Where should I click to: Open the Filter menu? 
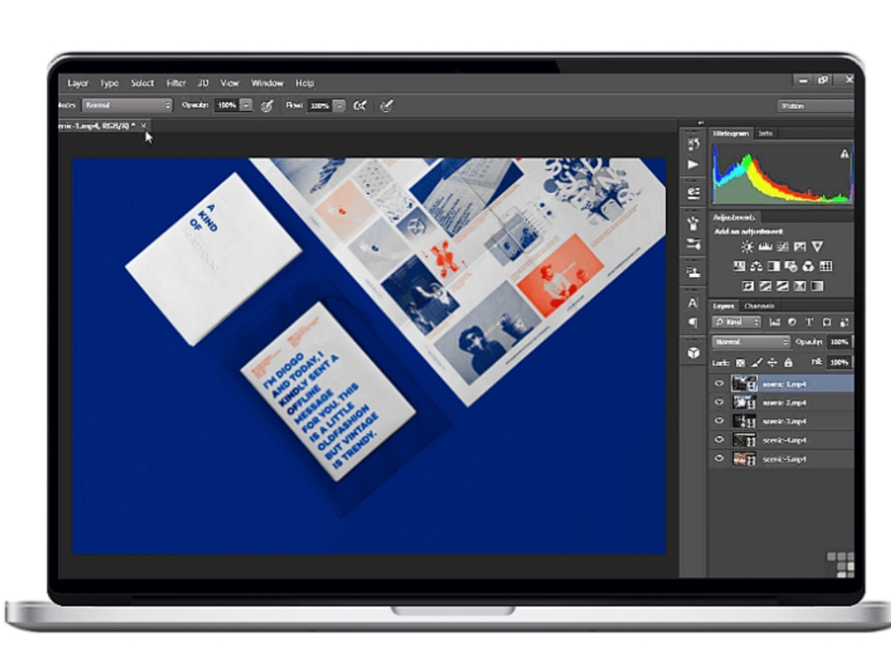pos(176,83)
